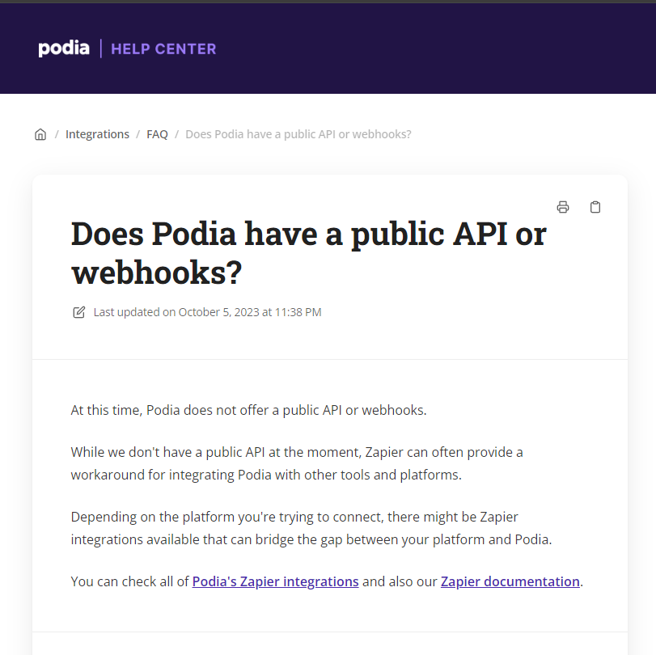
Task: Open the Integrations breadcrumb
Action: 97,134
